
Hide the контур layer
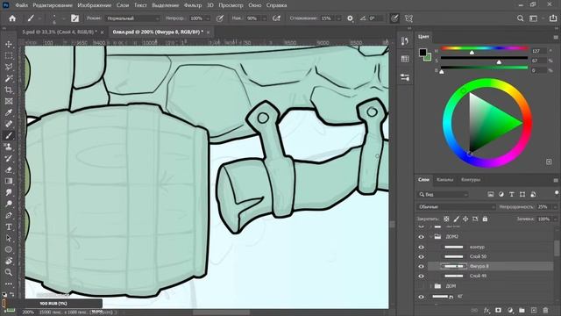click(x=421, y=247)
